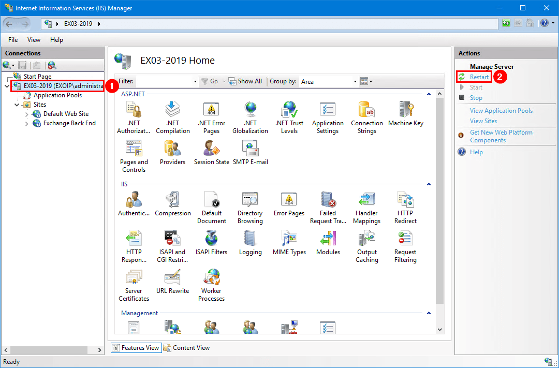The width and height of the screenshot is (559, 368).
Task: Open Application Settings feature
Action: pos(328,117)
